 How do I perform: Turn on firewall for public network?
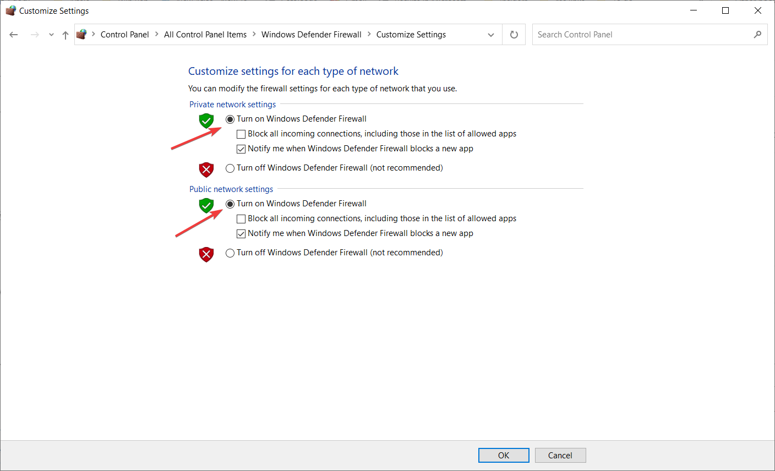(230, 204)
